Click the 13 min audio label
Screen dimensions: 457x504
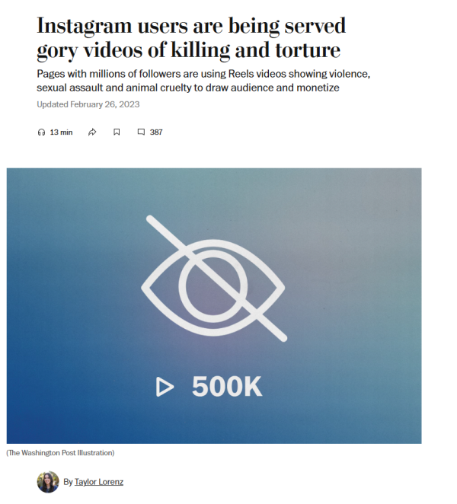tap(61, 132)
